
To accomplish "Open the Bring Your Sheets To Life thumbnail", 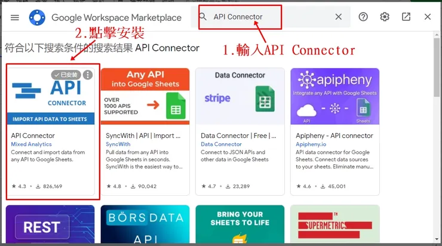I will [240, 224].
